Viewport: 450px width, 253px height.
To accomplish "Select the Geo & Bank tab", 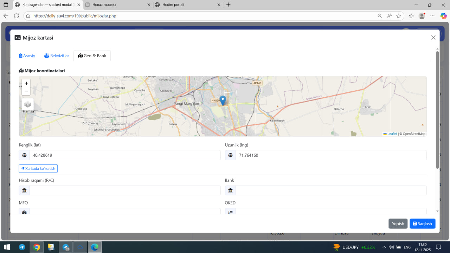I will [92, 56].
